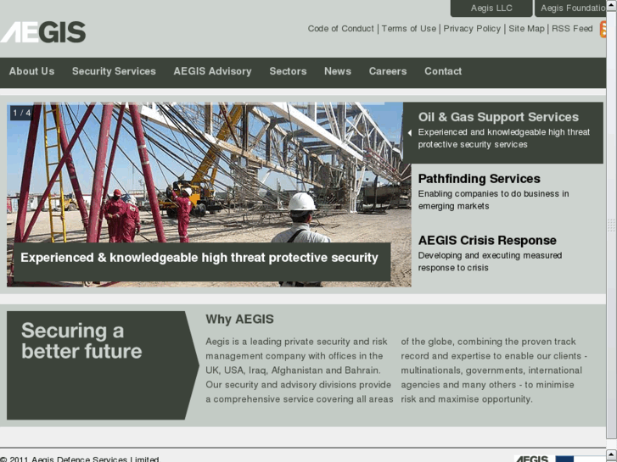The image size is (617, 462).
Task: Select the Oil & Gas Support Services slide
Action: pos(503,132)
